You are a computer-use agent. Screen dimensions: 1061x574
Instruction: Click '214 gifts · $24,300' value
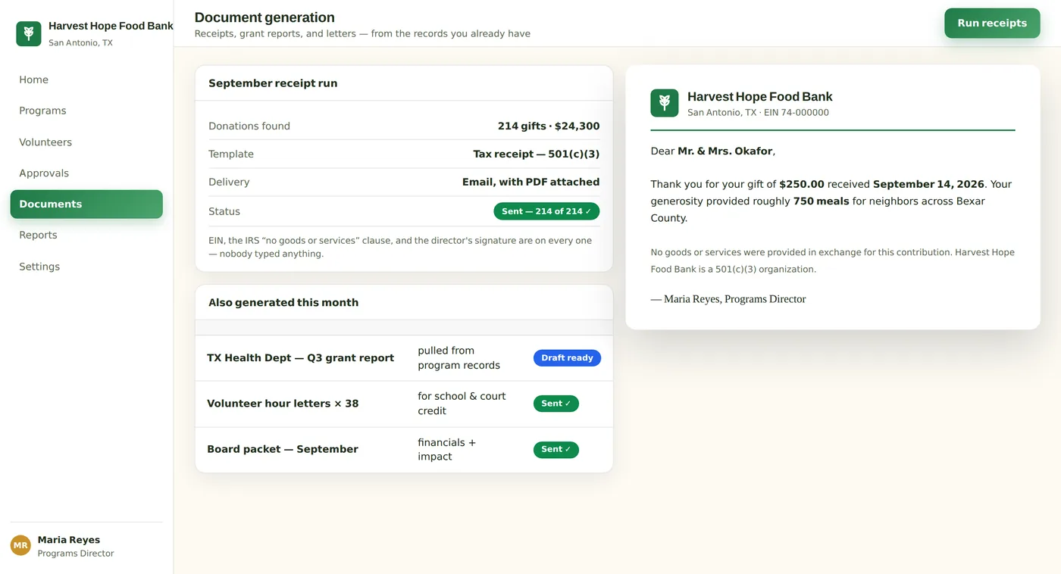click(x=549, y=126)
